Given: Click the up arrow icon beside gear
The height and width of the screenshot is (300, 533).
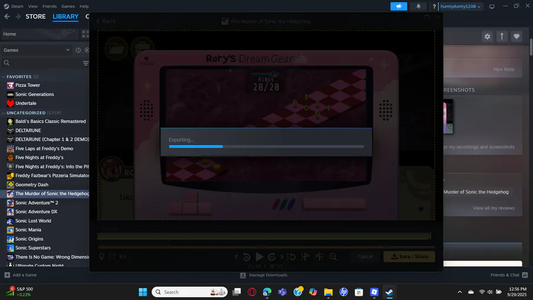Looking at the screenshot, I should click(x=502, y=36).
